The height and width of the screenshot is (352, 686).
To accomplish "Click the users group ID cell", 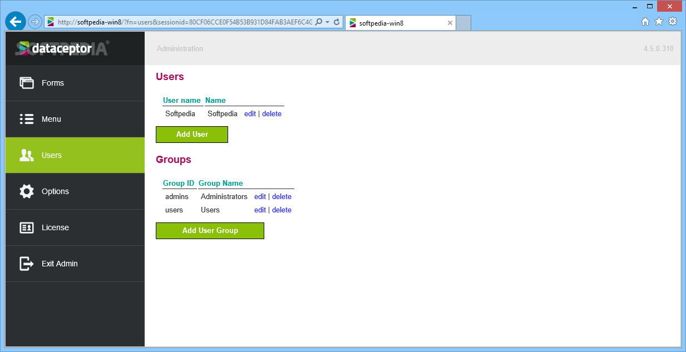I will [x=174, y=210].
